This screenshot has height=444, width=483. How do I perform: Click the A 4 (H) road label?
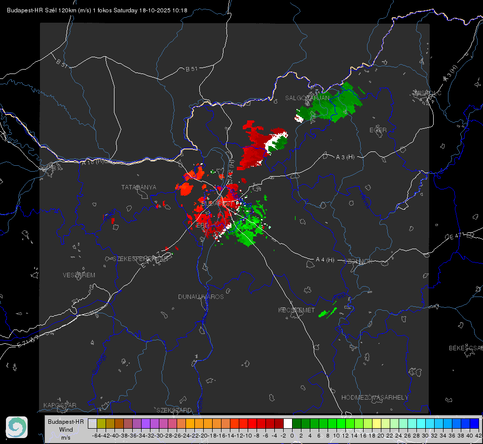pos(325,260)
